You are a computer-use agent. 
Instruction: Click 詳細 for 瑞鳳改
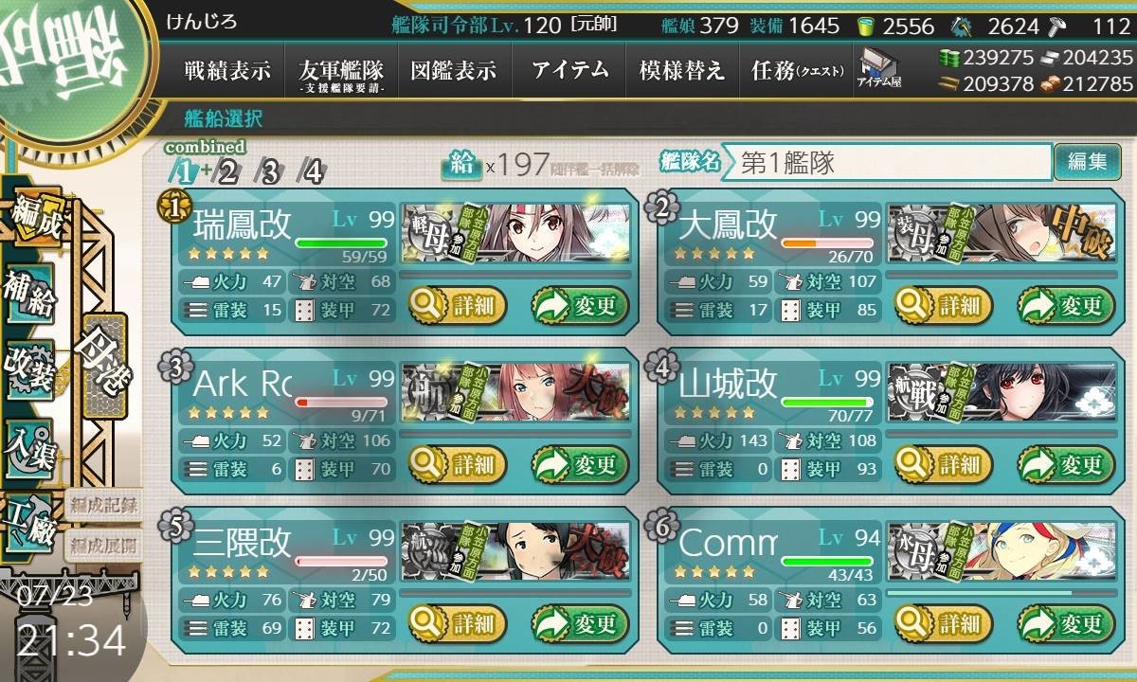(x=458, y=305)
